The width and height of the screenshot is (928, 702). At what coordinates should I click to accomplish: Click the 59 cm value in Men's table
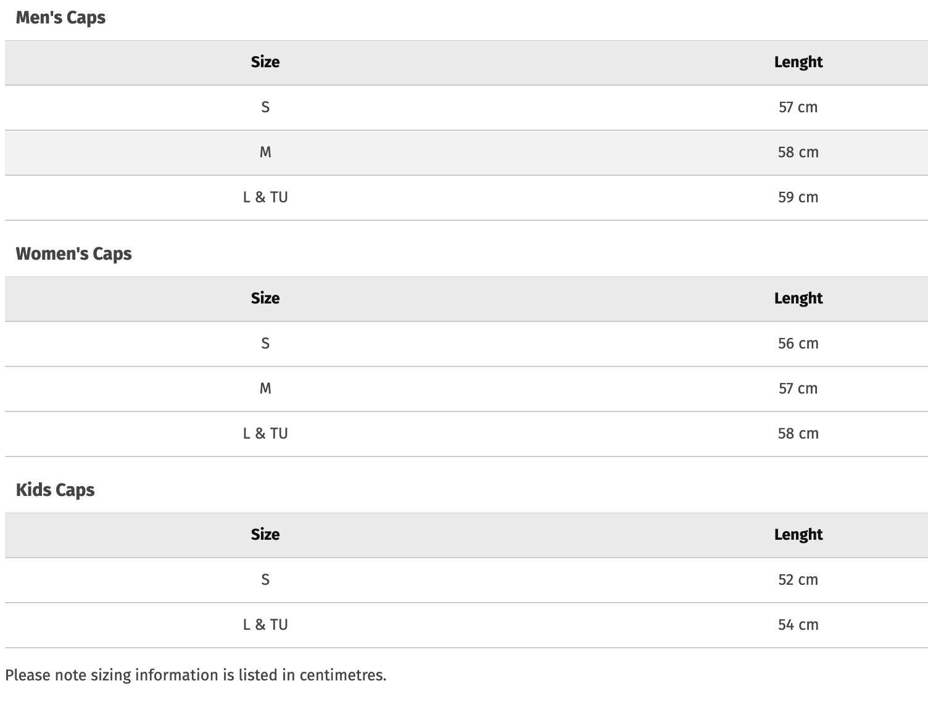tap(798, 197)
